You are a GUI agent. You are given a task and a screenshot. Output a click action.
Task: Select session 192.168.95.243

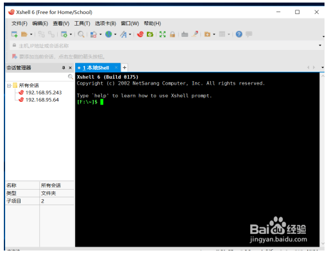click(44, 93)
